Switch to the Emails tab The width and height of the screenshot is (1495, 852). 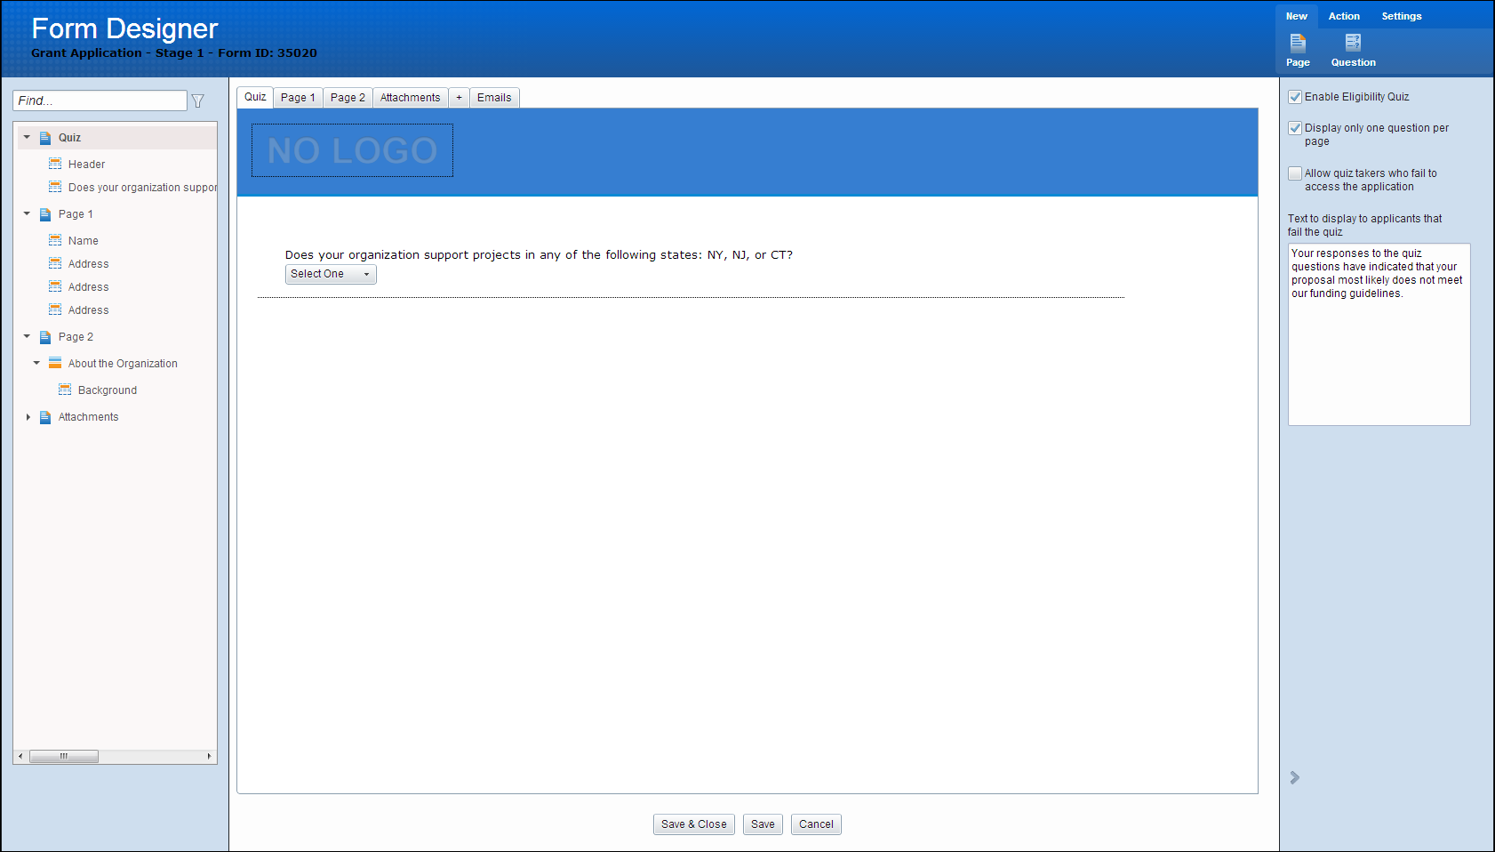[x=494, y=98]
